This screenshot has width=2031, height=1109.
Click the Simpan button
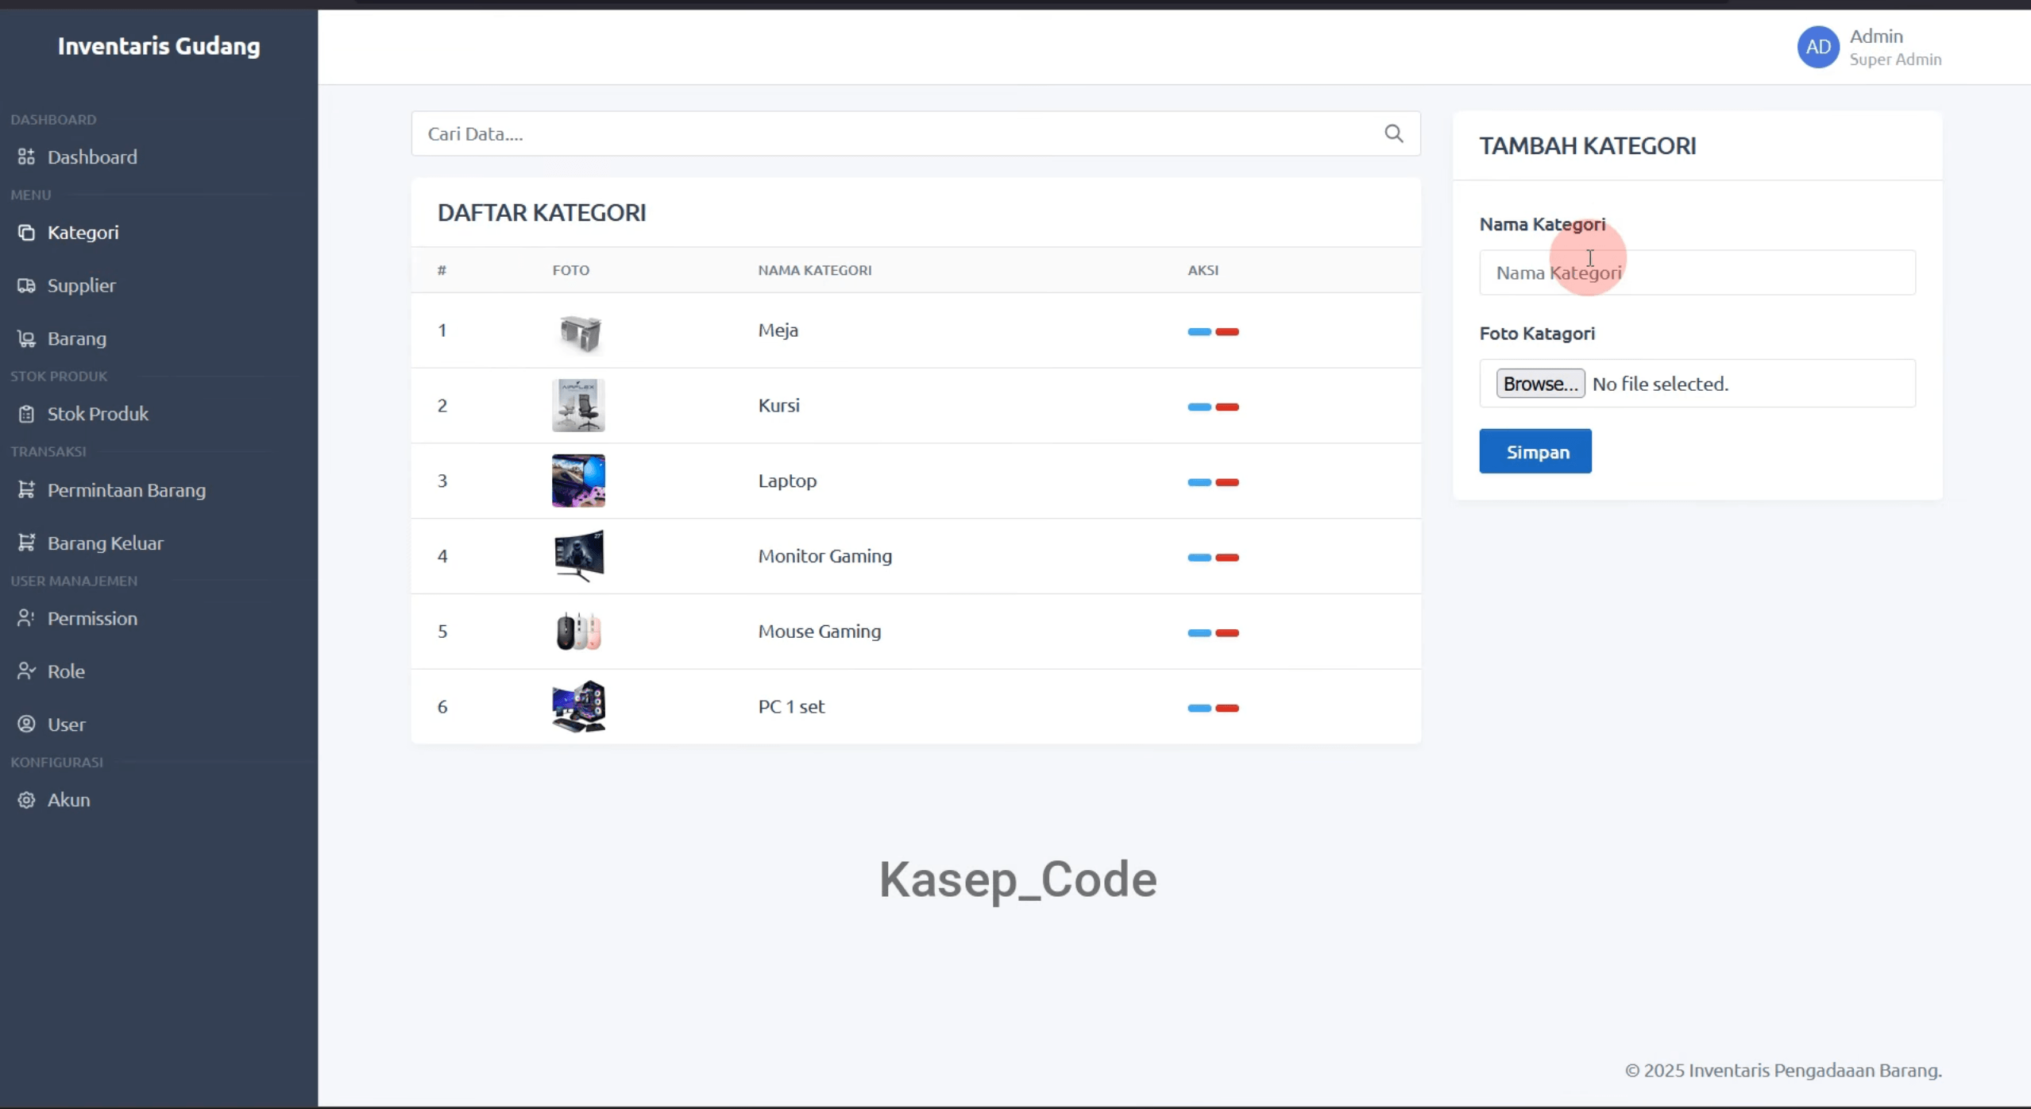click(x=1535, y=451)
